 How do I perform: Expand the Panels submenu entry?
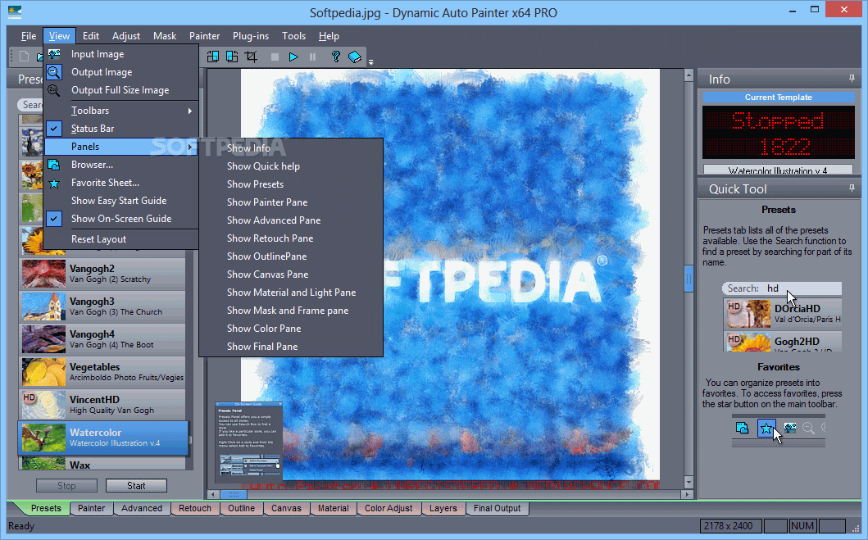coord(120,146)
